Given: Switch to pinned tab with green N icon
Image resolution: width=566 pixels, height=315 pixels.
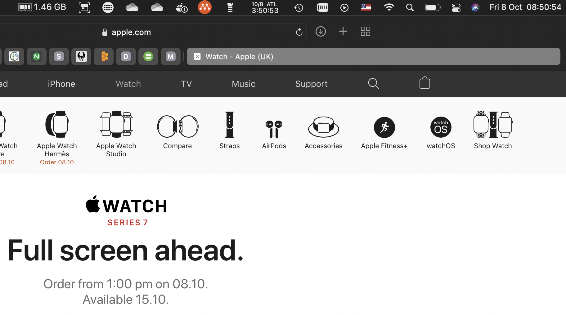Looking at the screenshot, I should coord(37,56).
